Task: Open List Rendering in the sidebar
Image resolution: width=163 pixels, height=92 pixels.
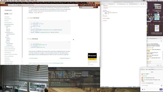Action: (7, 52)
